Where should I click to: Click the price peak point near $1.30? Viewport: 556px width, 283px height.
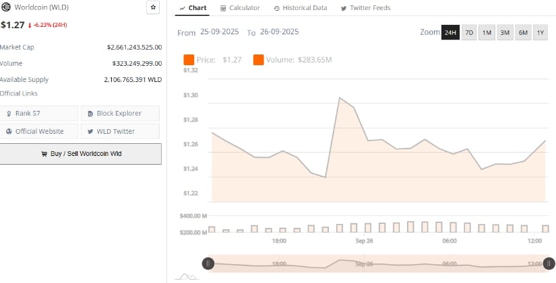tap(340, 97)
